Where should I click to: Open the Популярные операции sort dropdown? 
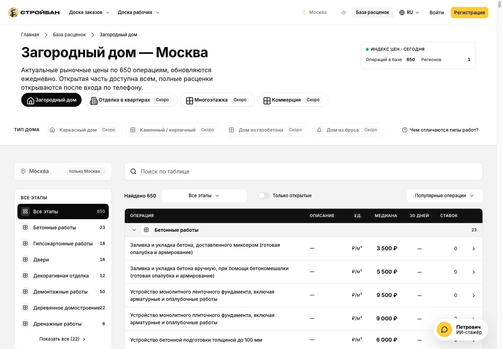click(x=444, y=196)
